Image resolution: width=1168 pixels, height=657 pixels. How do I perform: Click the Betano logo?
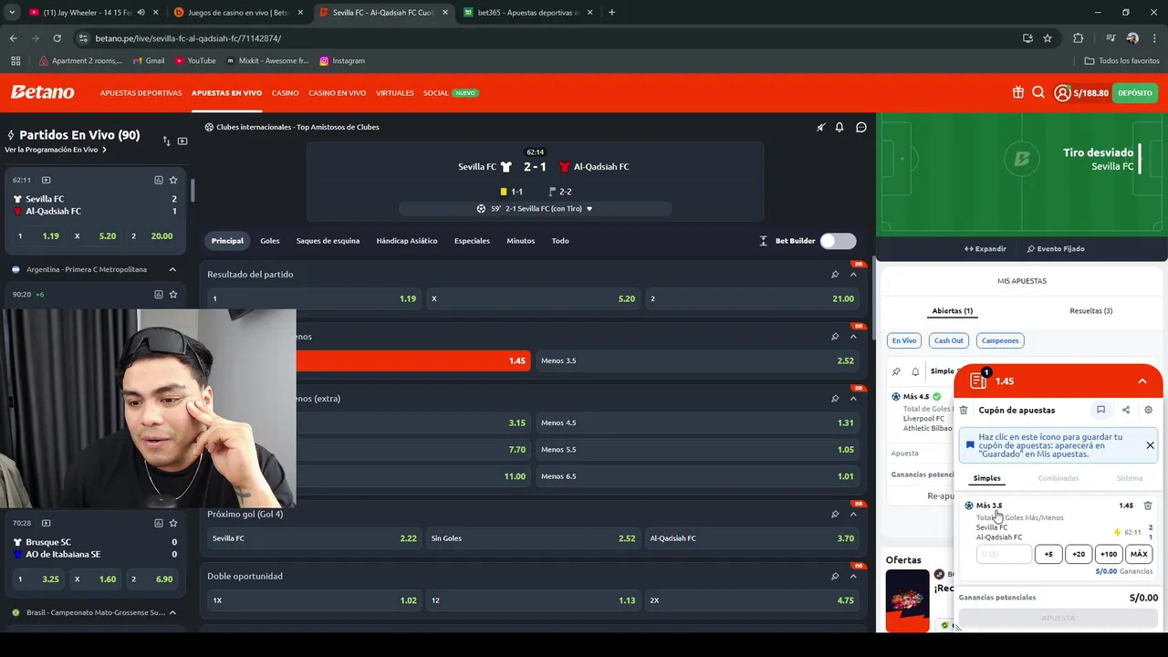pos(42,92)
